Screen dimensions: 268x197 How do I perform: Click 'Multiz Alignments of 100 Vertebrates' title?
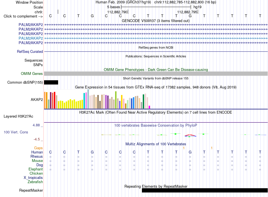[156, 144]
